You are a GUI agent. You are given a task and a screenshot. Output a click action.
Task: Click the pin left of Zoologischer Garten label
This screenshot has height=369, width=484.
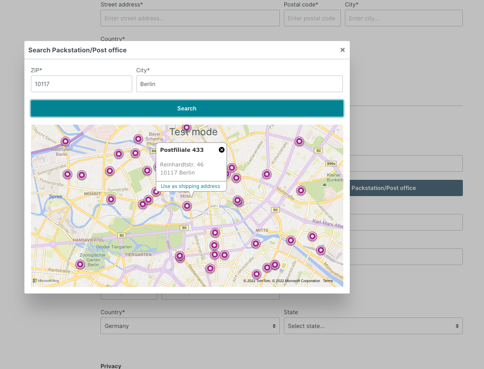[x=80, y=264]
